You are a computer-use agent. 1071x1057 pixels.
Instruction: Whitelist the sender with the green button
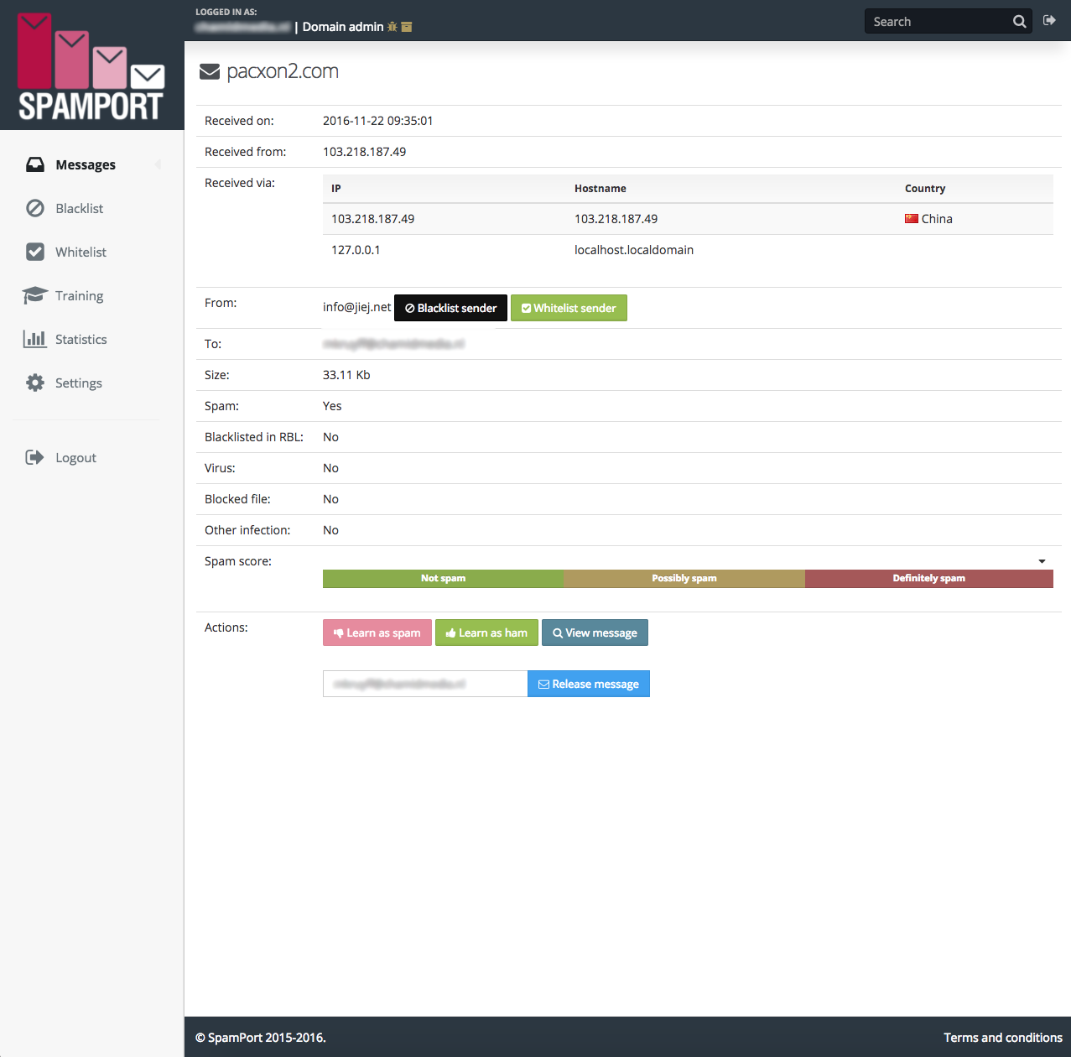569,308
